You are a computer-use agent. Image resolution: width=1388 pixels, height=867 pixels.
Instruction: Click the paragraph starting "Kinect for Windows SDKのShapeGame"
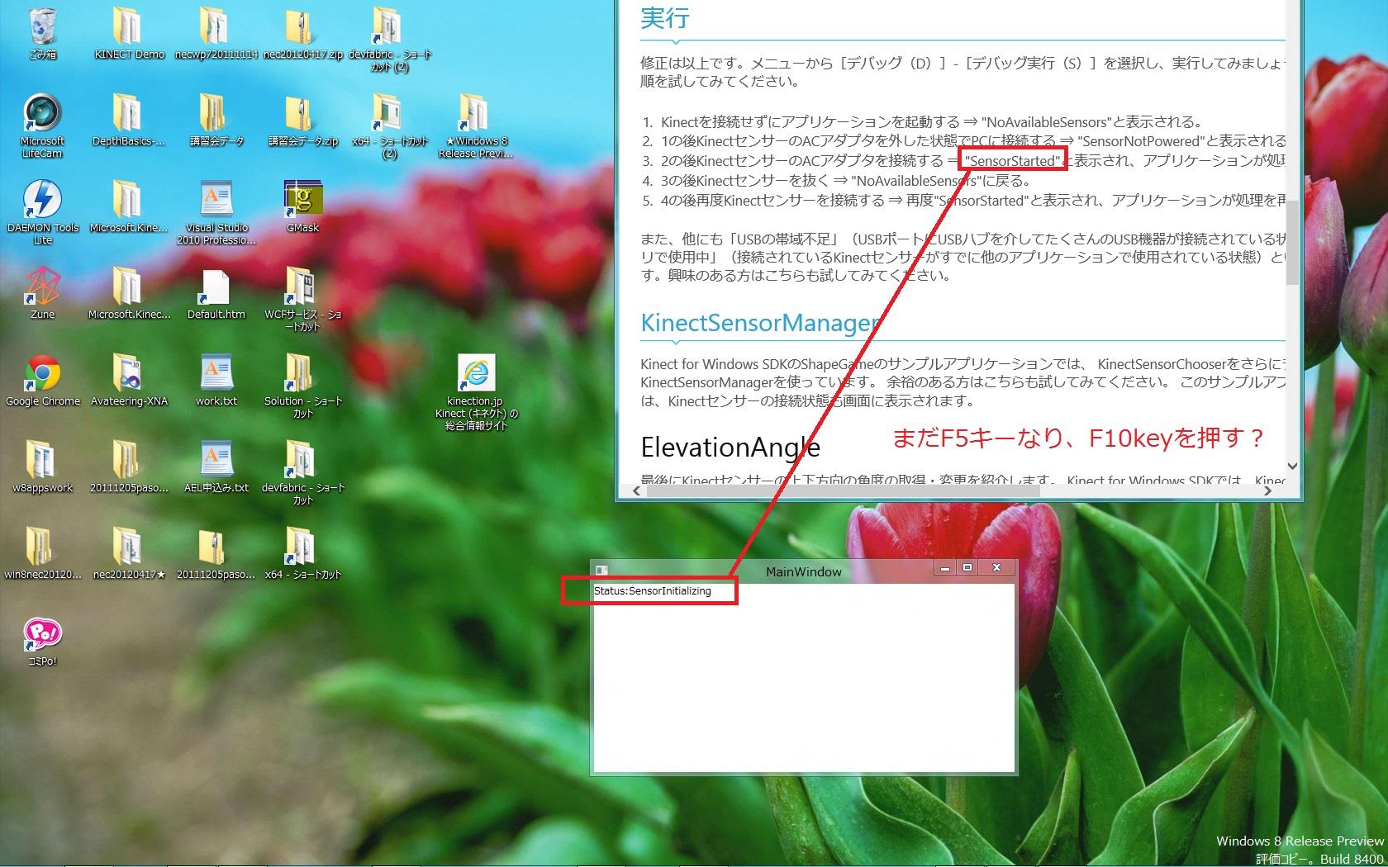tap(963, 382)
